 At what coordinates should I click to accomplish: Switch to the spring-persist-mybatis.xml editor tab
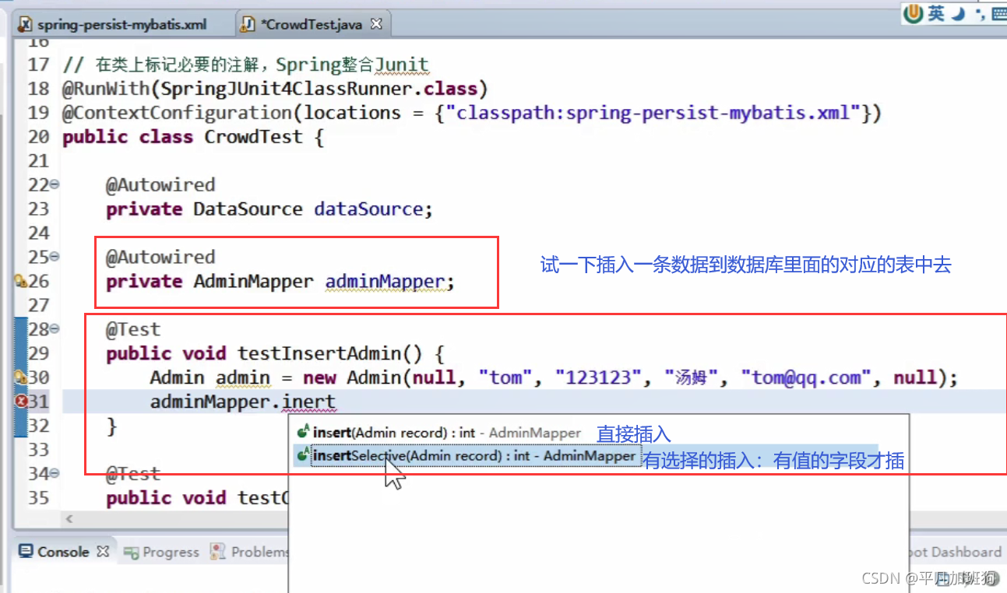[x=114, y=24]
